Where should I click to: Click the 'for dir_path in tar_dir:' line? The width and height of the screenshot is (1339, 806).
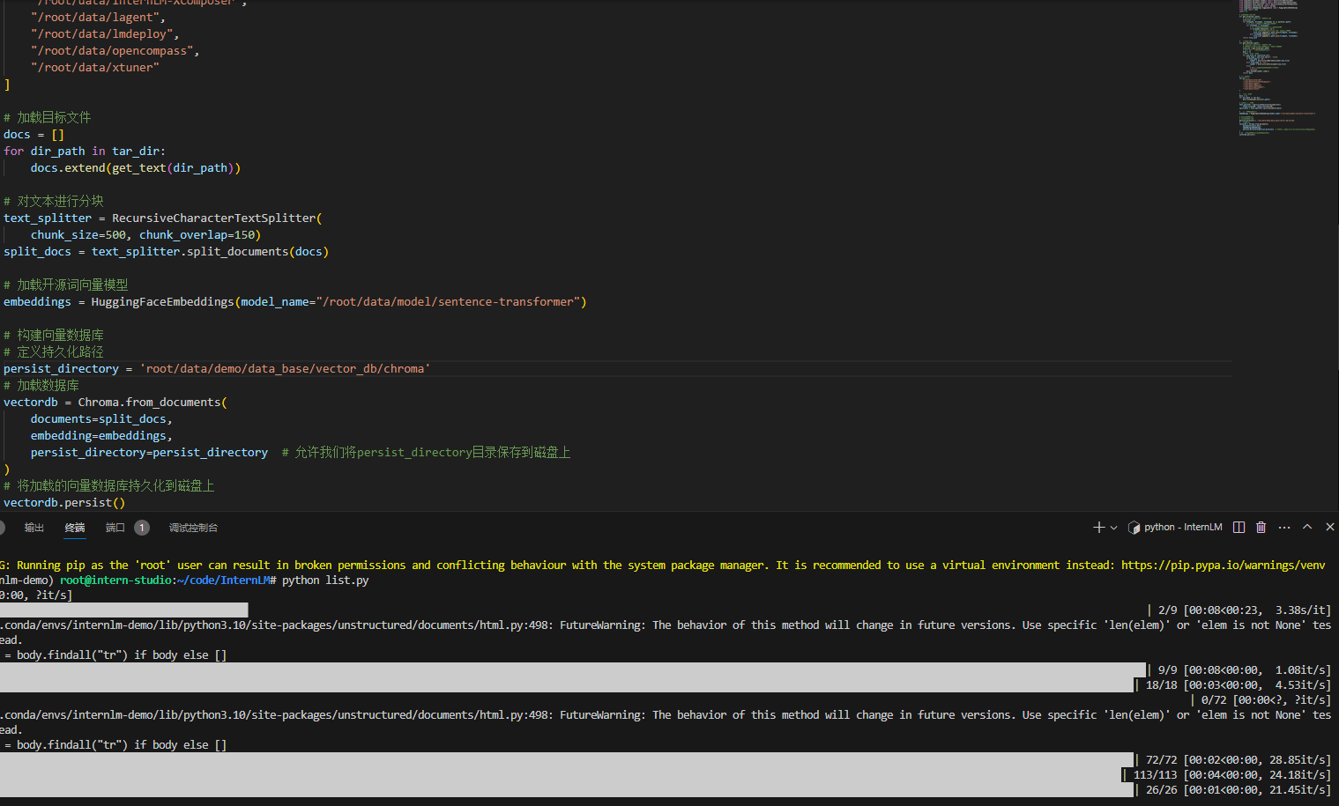[x=85, y=151]
